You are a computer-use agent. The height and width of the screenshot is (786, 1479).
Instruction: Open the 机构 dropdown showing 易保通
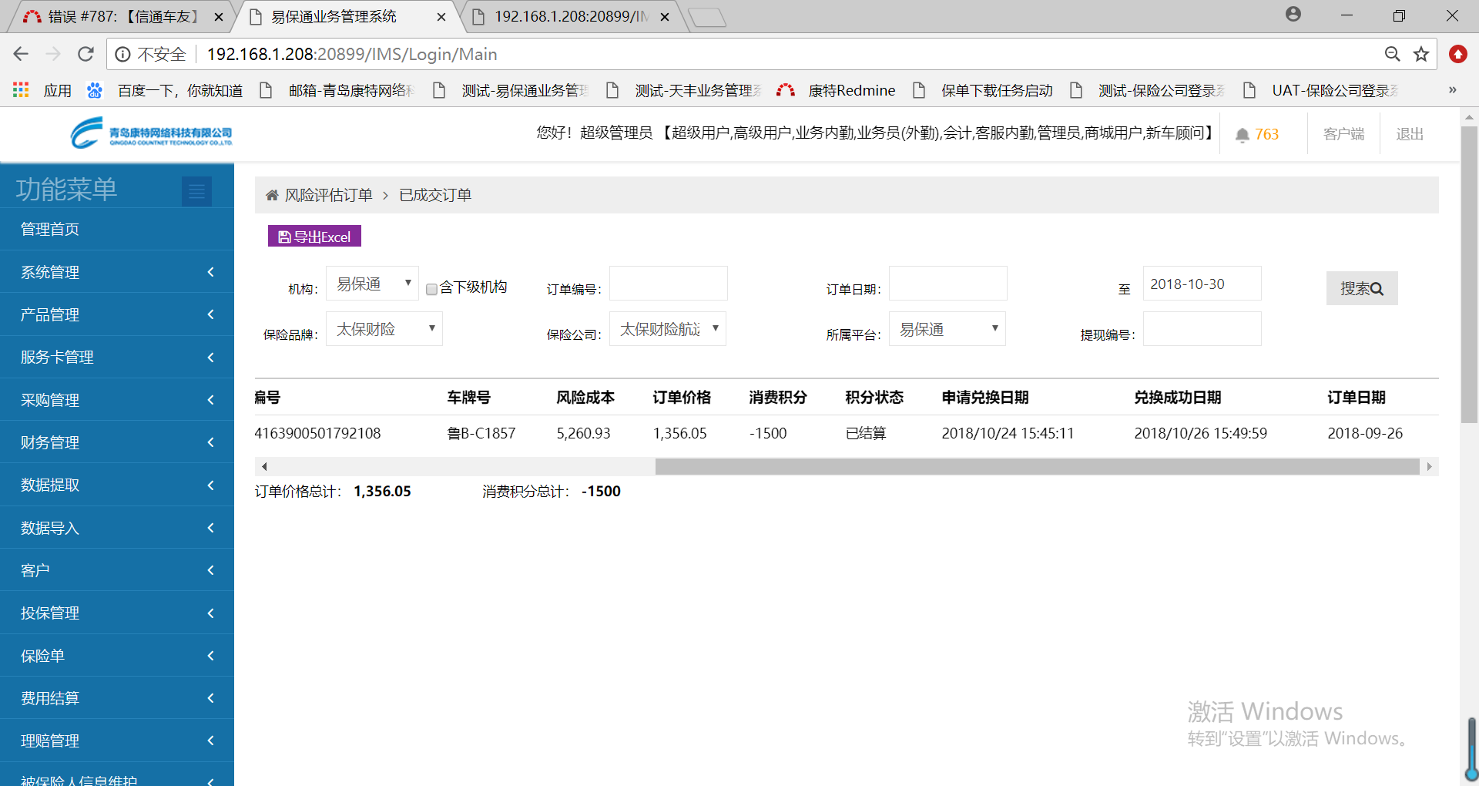(372, 284)
